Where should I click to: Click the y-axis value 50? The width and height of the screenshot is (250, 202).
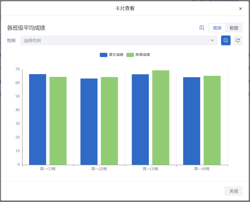[x=18, y=96]
